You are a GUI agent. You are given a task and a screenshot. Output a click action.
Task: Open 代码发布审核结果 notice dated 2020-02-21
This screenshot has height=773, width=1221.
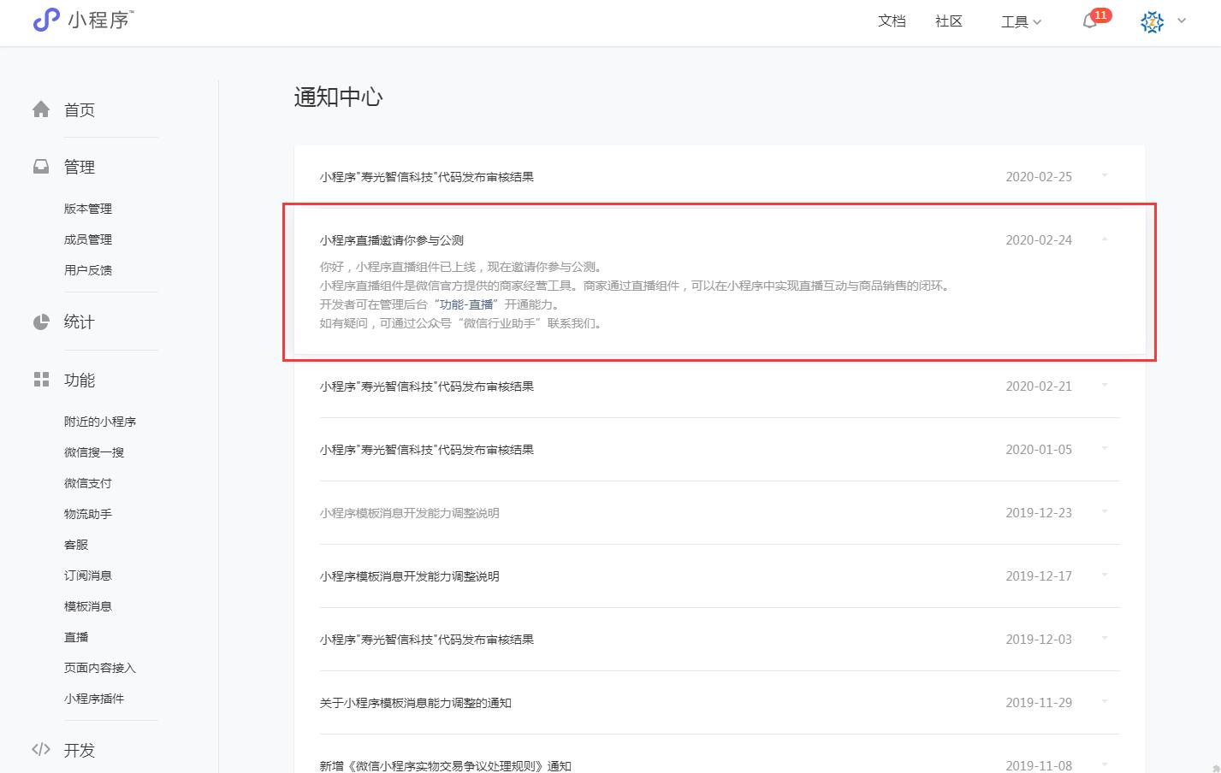[427, 386]
